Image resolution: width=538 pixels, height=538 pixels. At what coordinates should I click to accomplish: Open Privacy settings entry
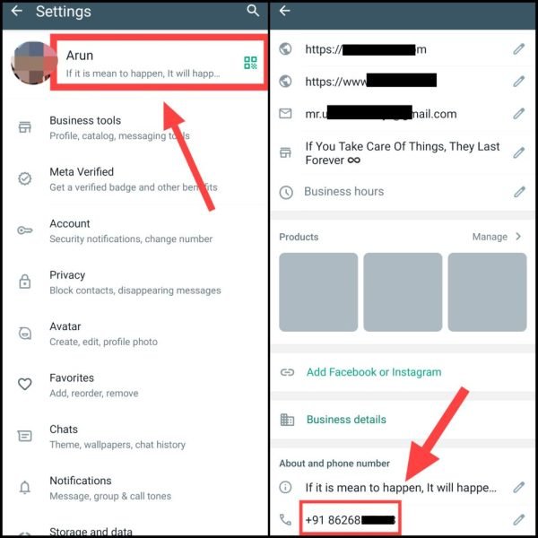[135, 282]
